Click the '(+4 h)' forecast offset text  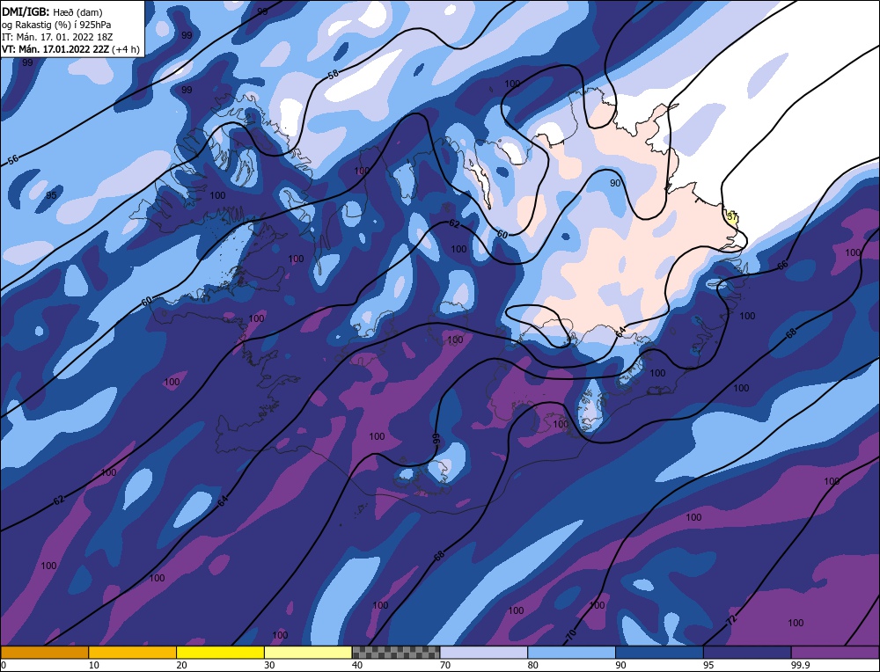126,49
